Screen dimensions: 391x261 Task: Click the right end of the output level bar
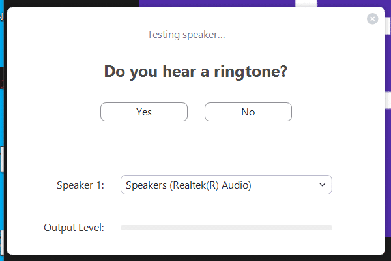point(329,228)
